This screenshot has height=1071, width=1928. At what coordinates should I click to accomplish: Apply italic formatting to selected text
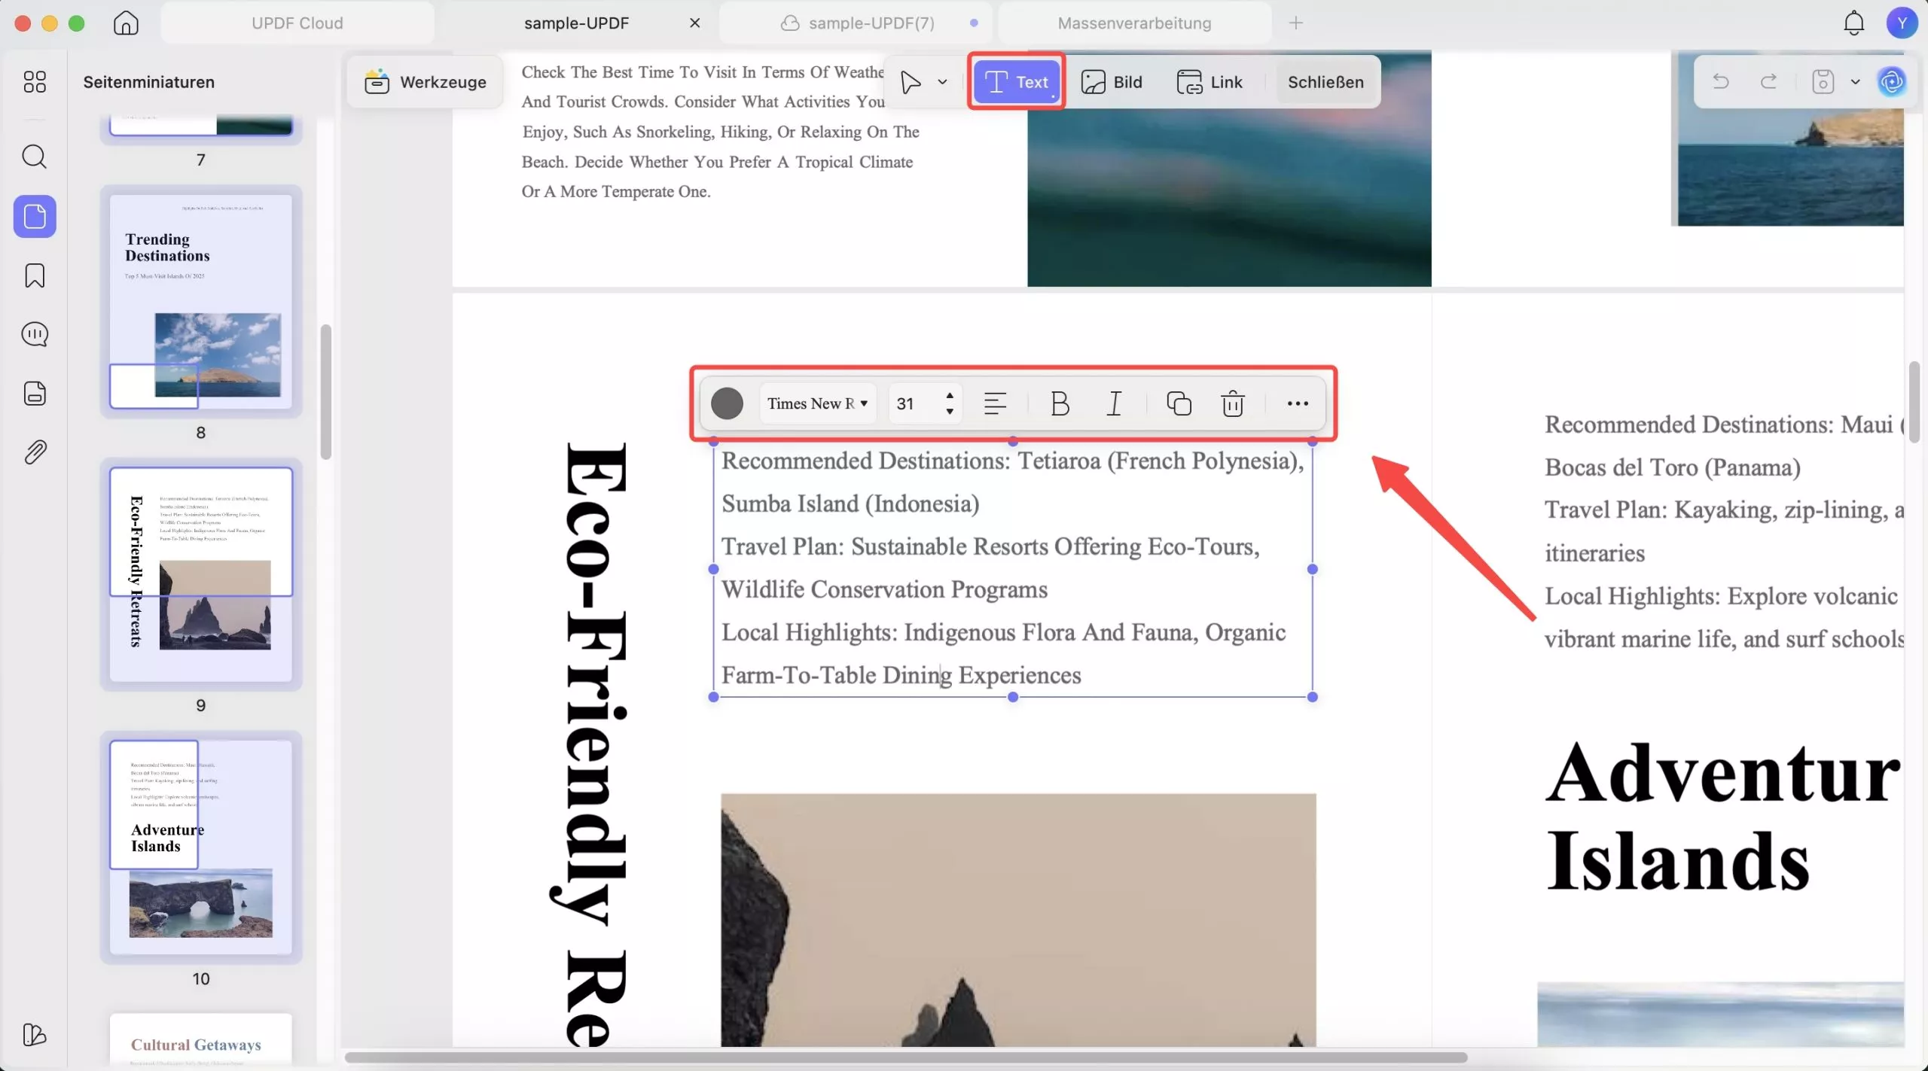[x=1113, y=403]
